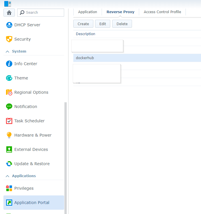Open Theme palette icon
The image size is (201, 214).
9,78
